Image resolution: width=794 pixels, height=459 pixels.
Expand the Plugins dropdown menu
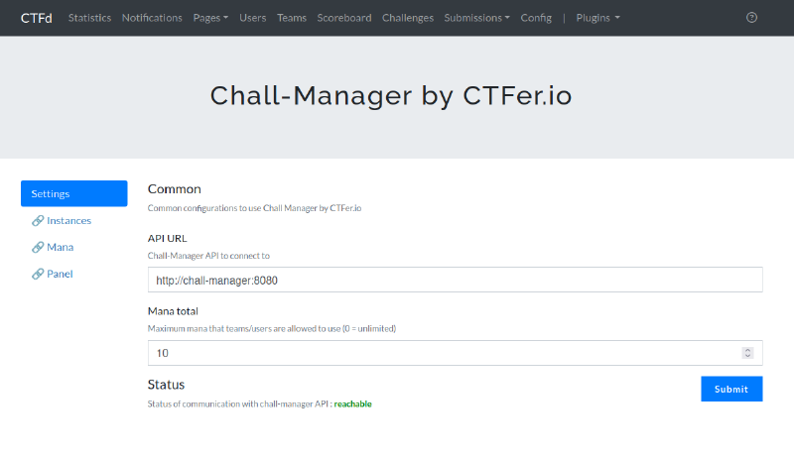[598, 18]
